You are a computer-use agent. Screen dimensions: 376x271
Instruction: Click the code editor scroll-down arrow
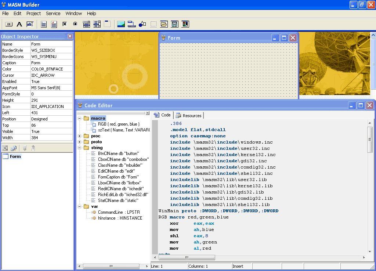click(x=370, y=252)
